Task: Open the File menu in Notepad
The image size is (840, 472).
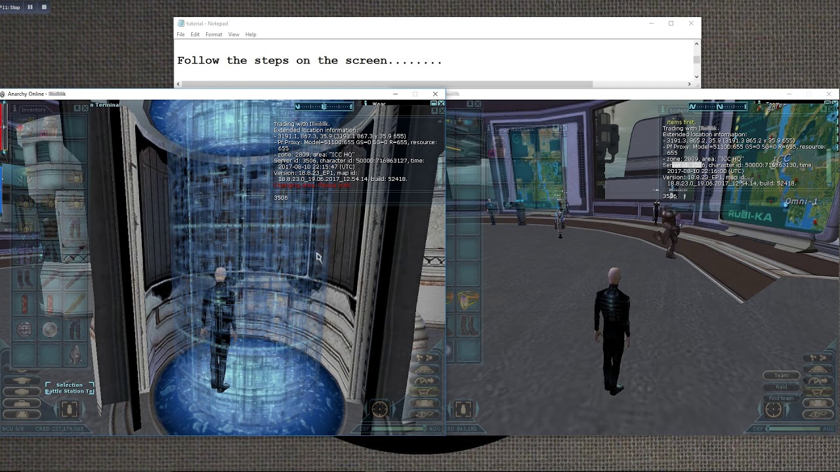Action: tap(180, 34)
